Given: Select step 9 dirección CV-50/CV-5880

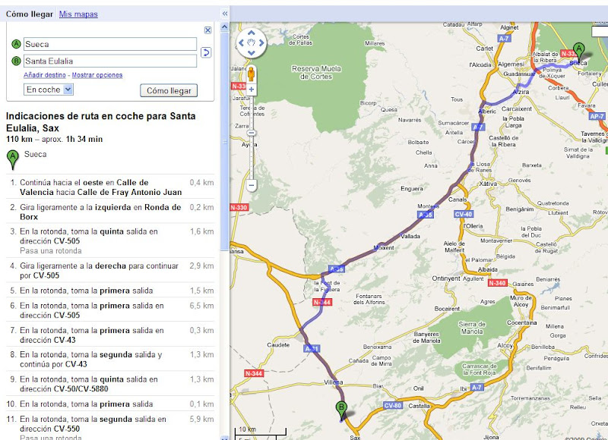Looking at the screenshot, I should pos(110,384).
